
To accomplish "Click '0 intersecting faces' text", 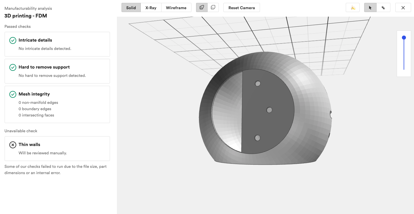I will (x=36, y=115).
